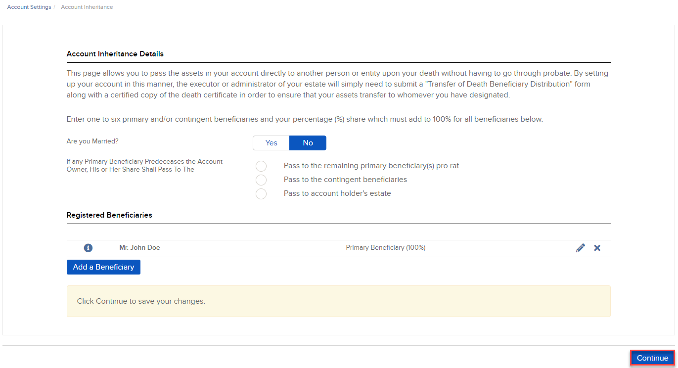
Task: Click Continue to save changes
Action: (652, 358)
